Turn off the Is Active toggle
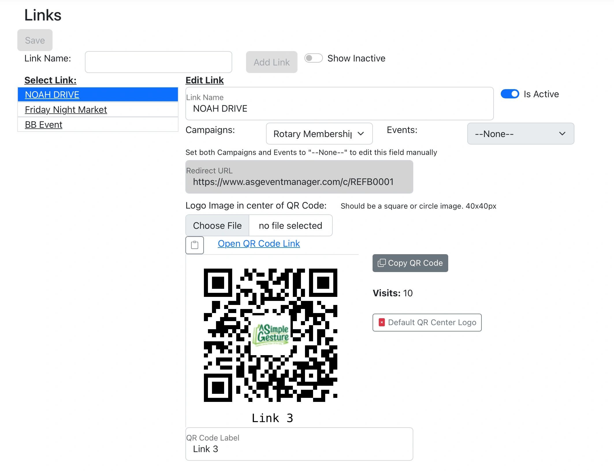The height and width of the screenshot is (472, 614). 510,94
